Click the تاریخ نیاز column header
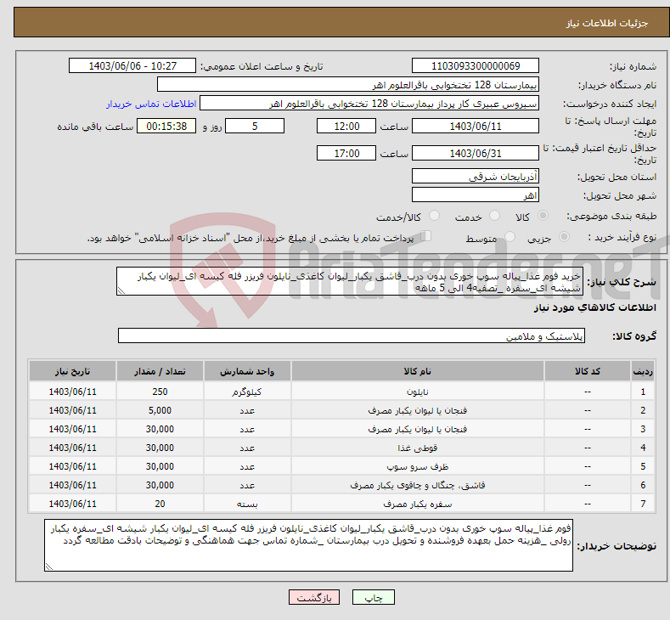Image resolution: width=670 pixels, height=620 pixels. pos(73,371)
